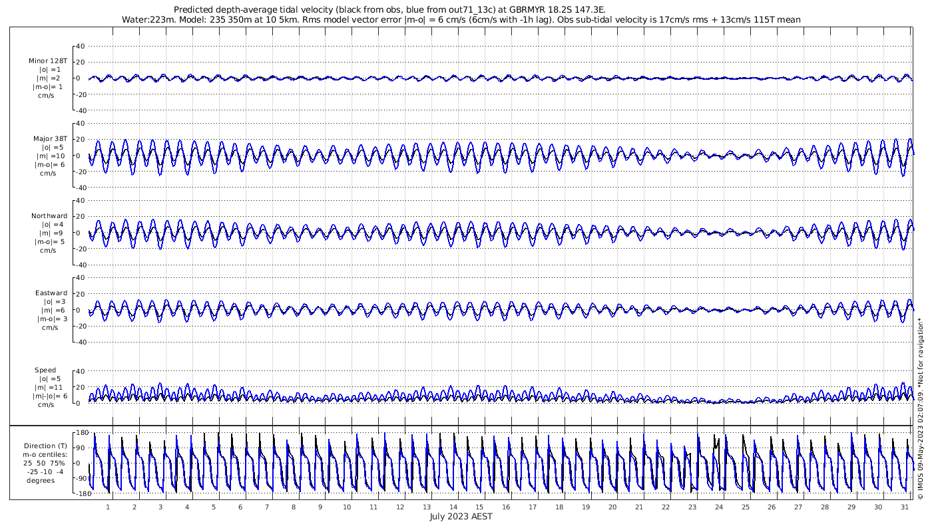
Task: Click '|m-o|= 6' under Major 38T
Action: pyautogui.click(x=50, y=165)
